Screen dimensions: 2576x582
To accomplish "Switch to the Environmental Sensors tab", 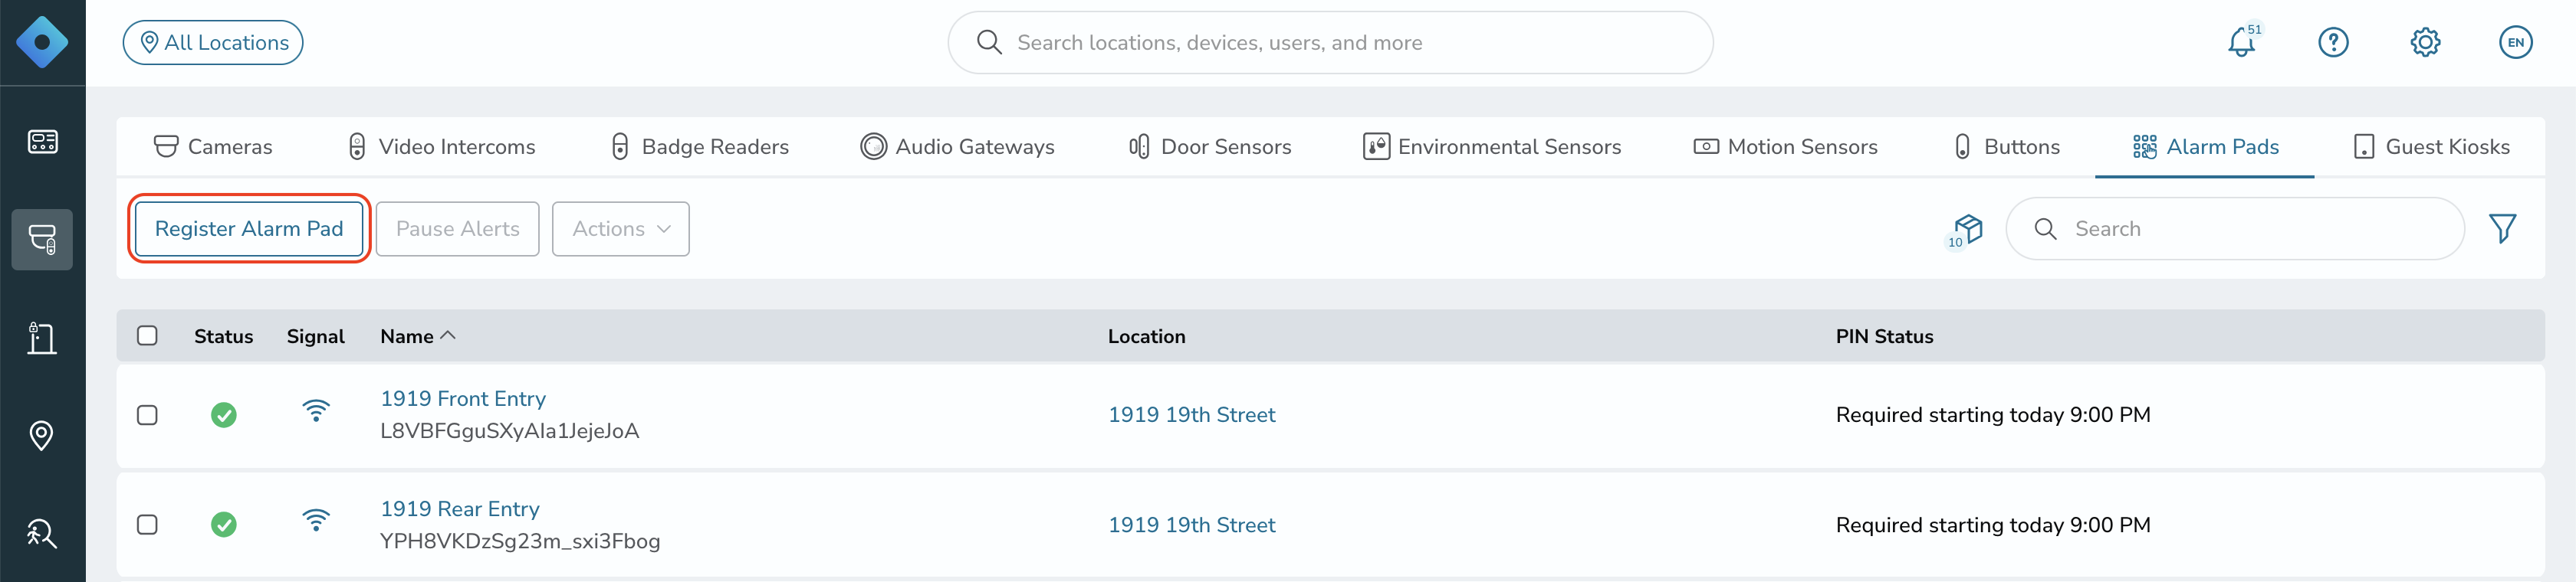I will point(1491,147).
